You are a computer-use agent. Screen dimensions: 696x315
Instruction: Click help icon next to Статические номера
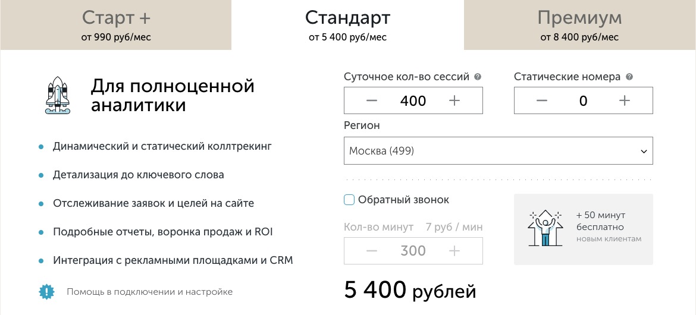(629, 77)
